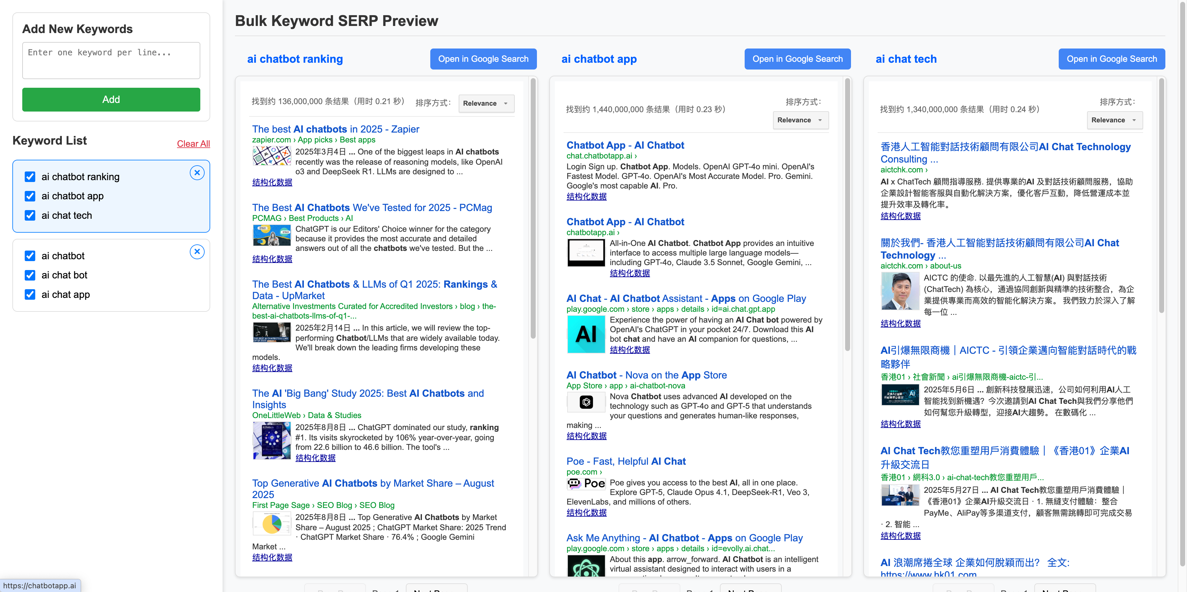Open the 關於我們 AICTC about-us result
Viewport: 1187px width, 592px height.
[x=999, y=249]
